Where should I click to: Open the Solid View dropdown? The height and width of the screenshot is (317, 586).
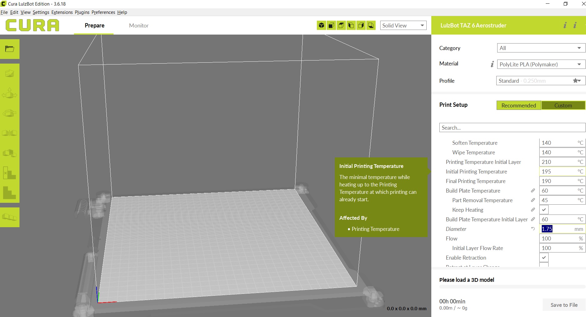(403, 25)
